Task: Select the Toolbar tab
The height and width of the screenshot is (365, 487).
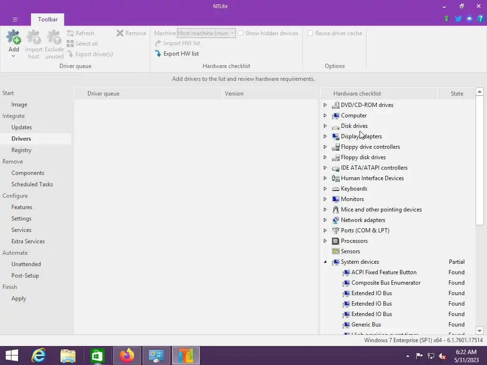Action: click(x=48, y=19)
